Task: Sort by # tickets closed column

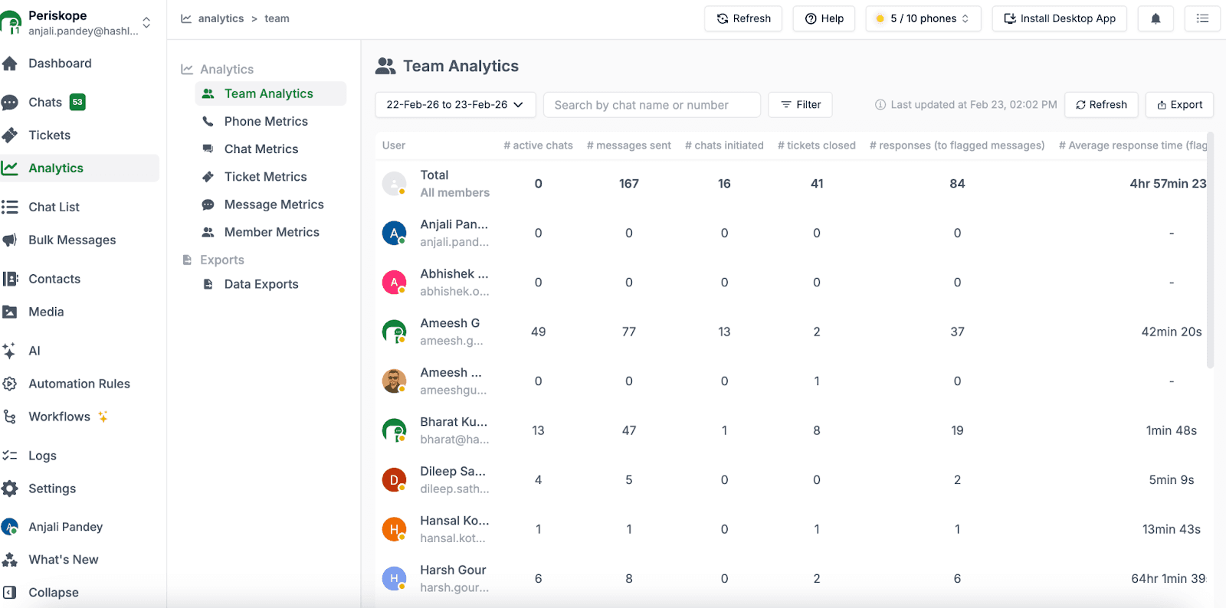Action: (x=816, y=145)
